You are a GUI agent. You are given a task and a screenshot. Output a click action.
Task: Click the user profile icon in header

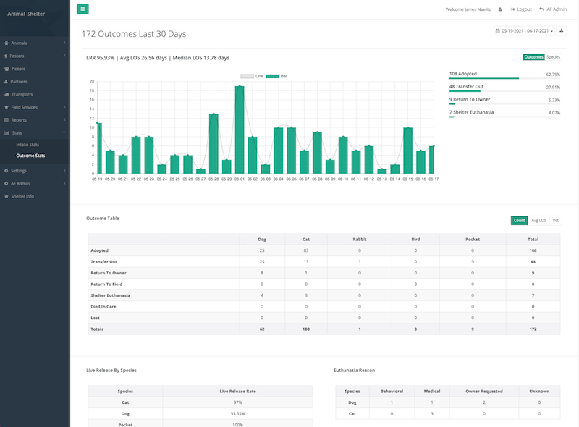(500, 9)
